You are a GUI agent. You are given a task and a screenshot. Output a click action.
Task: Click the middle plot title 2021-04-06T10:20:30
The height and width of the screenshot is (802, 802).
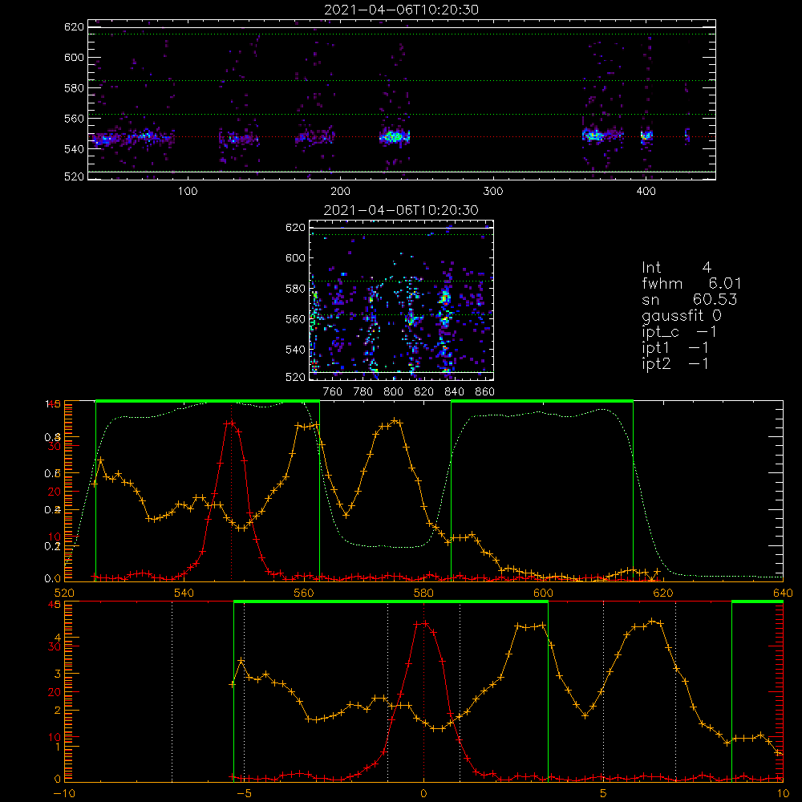point(402,210)
